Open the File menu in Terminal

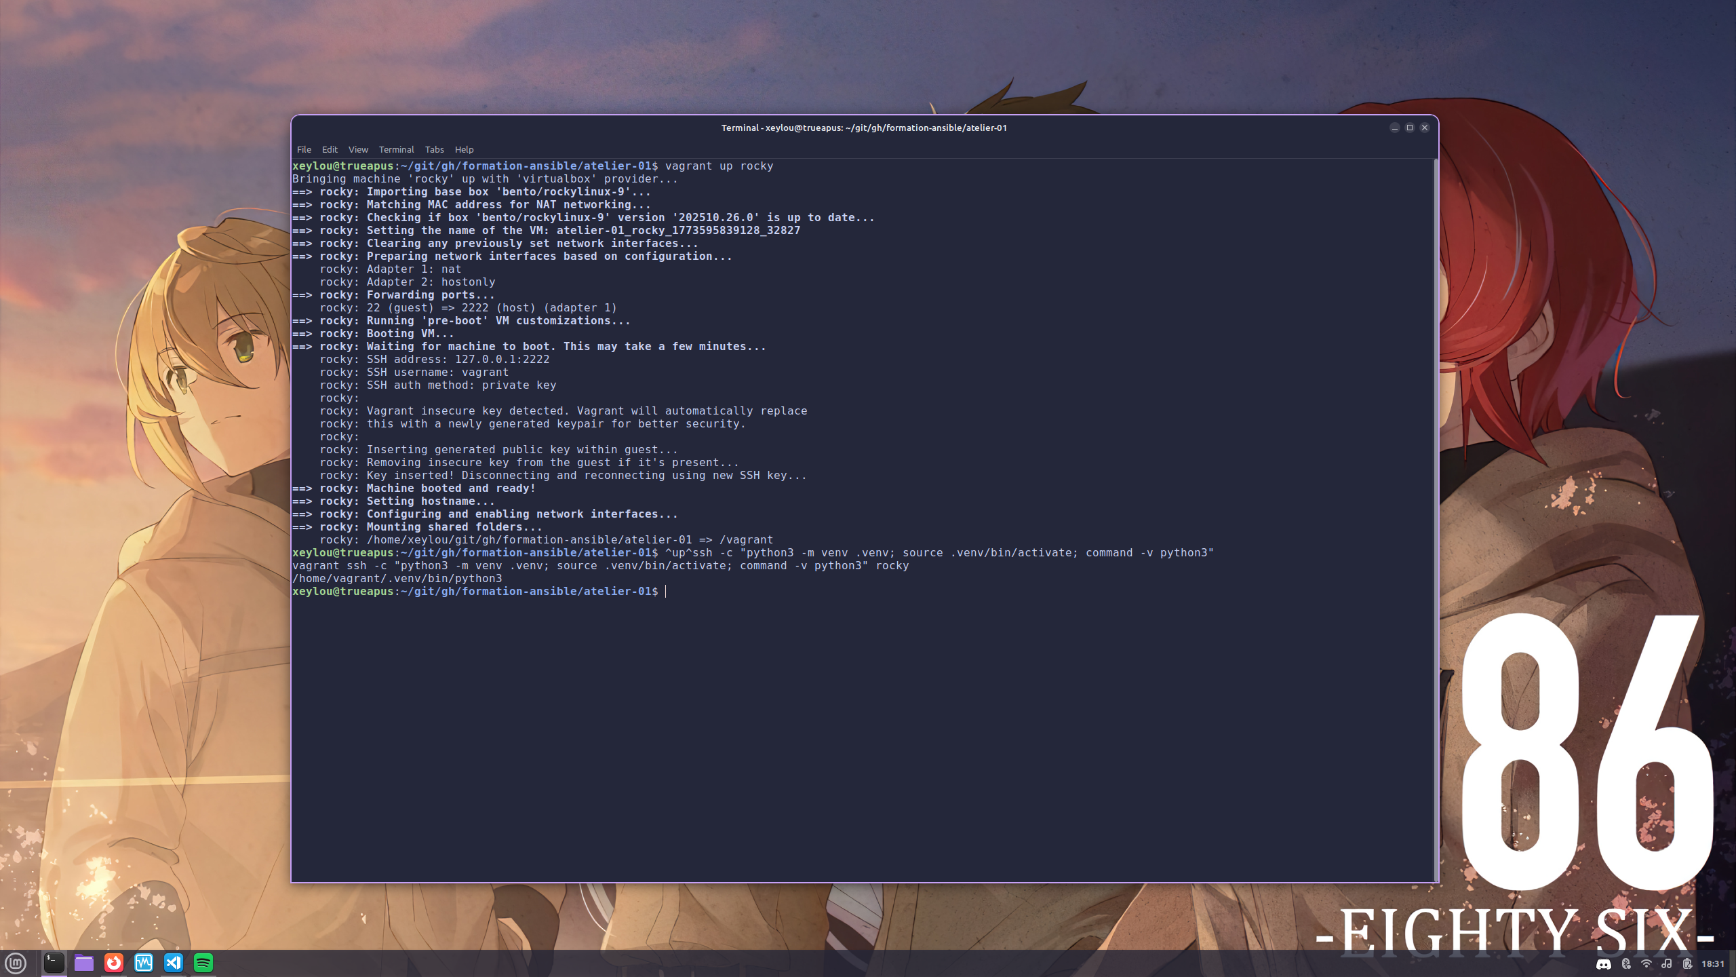pyautogui.click(x=304, y=149)
